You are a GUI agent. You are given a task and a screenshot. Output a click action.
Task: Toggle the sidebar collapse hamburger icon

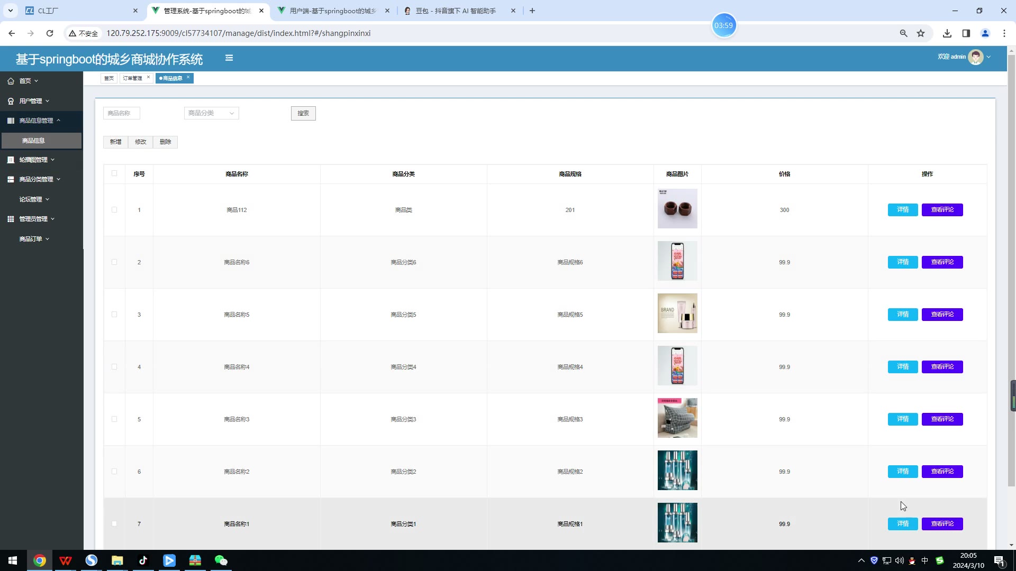tap(229, 58)
